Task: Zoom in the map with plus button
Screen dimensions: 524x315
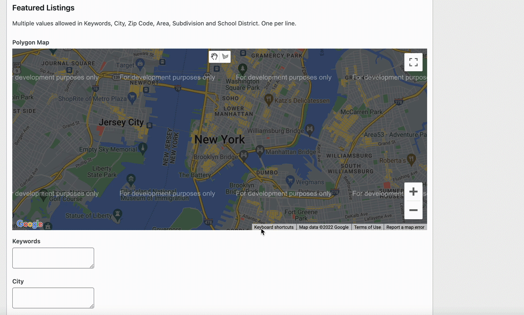Action: tap(413, 192)
